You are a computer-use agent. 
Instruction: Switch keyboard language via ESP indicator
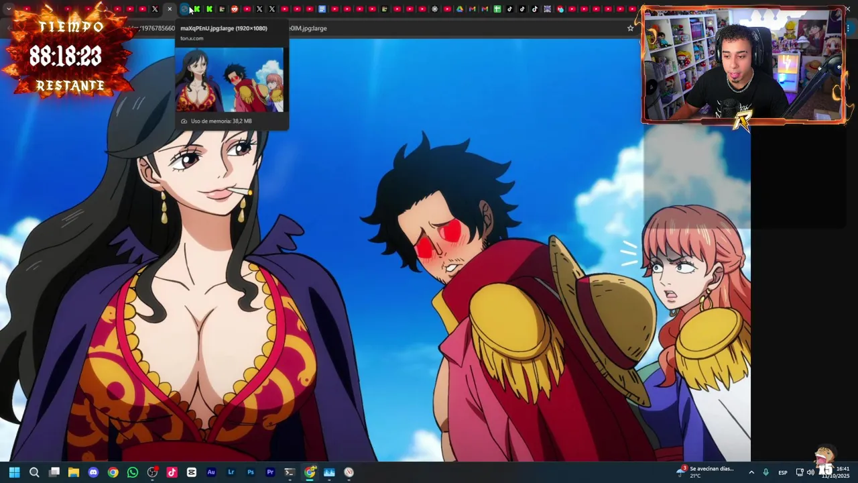pos(782,473)
